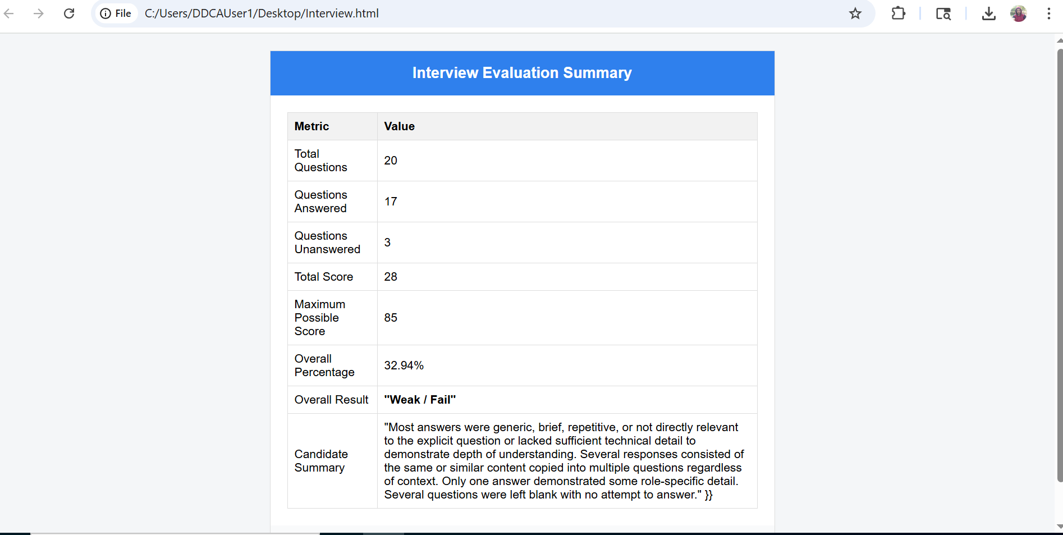
Task: Reload the Interview.html page
Action: pos(69,13)
